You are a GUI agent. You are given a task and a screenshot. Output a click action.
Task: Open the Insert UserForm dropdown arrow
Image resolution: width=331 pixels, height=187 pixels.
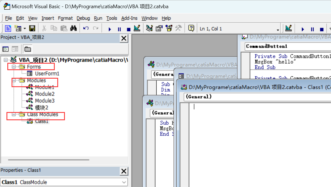[x=25, y=29]
